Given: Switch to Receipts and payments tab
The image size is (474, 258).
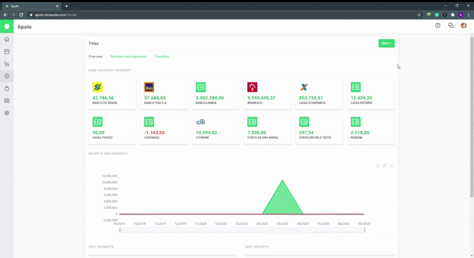Looking at the screenshot, I should [128, 57].
